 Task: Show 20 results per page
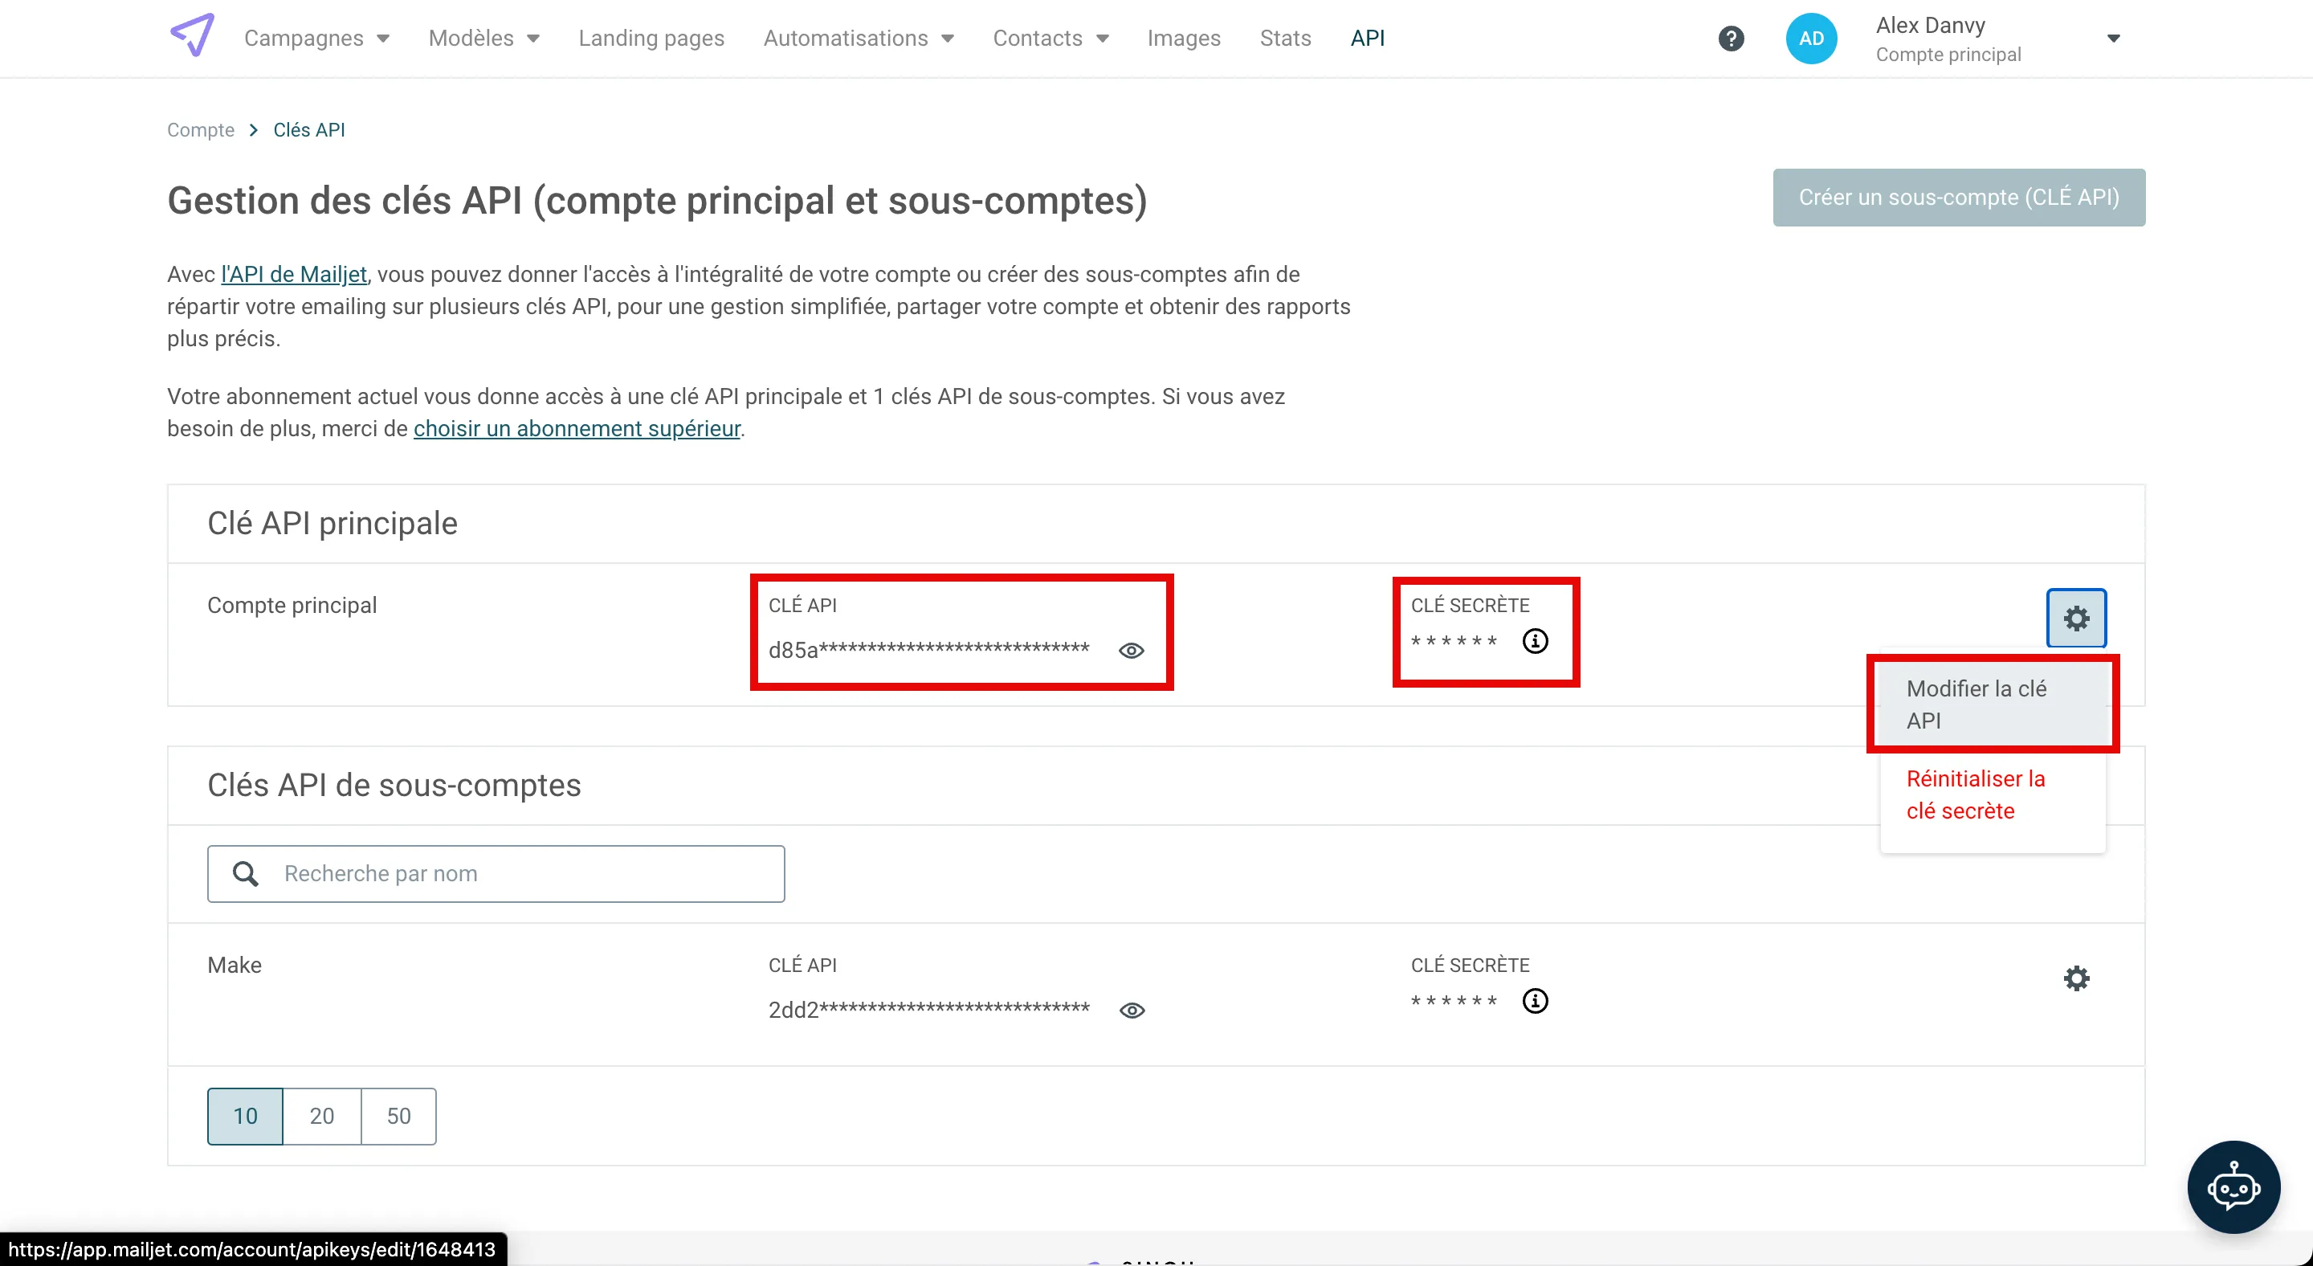pos(321,1116)
